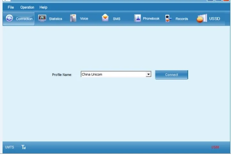Open the Records transfer icon
The width and height of the screenshot is (231, 155).
pyautogui.click(x=168, y=18)
